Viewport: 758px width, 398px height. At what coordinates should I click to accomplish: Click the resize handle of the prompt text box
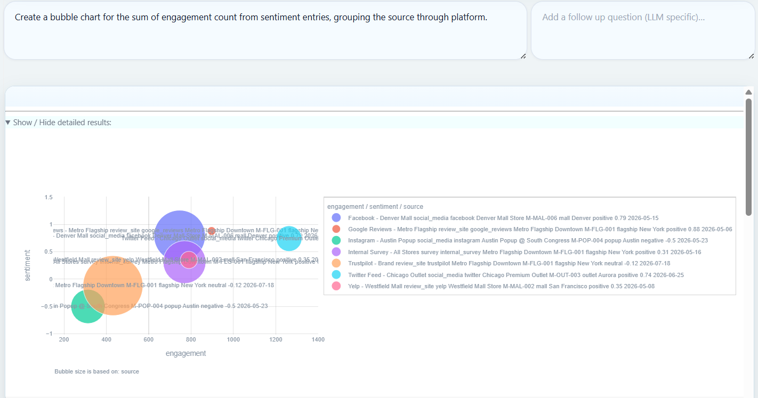coord(523,55)
